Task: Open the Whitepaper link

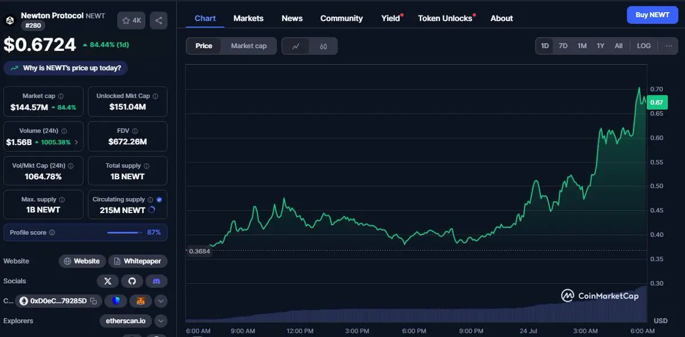Action: [x=138, y=261]
